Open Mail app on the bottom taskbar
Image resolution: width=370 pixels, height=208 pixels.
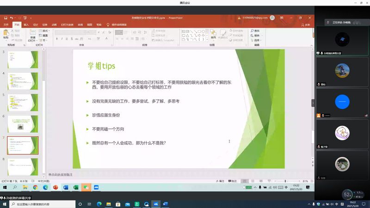[x=128, y=204]
